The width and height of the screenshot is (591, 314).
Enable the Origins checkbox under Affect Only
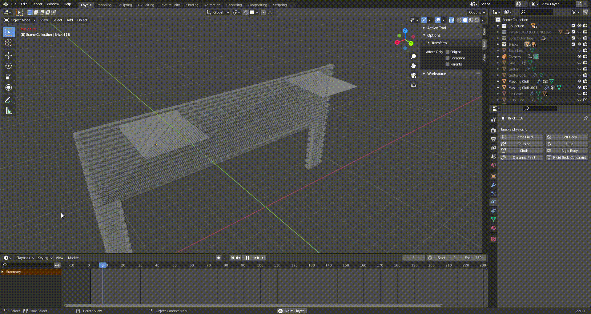tap(448, 52)
